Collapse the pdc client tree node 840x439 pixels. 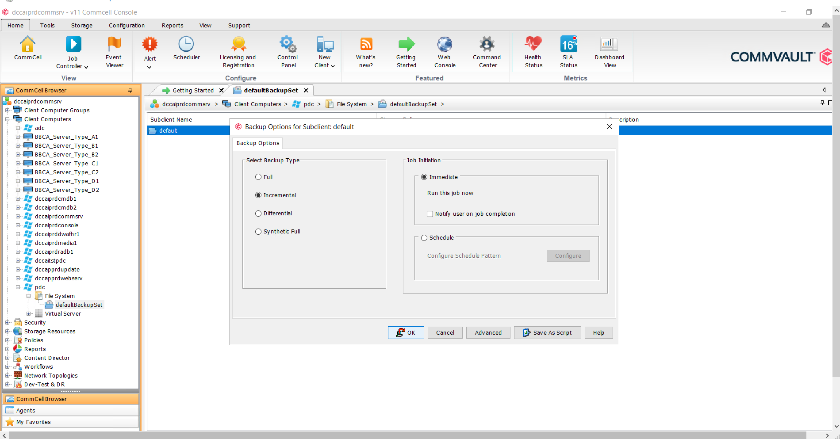point(18,287)
